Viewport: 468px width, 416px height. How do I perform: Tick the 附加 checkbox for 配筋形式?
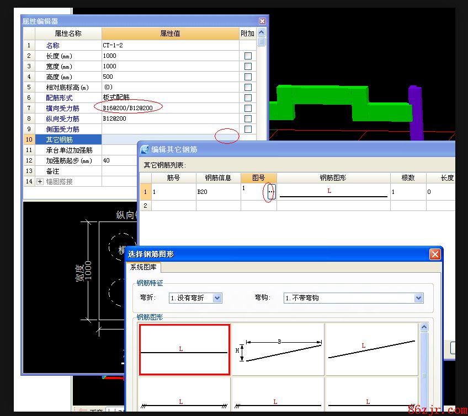248,98
